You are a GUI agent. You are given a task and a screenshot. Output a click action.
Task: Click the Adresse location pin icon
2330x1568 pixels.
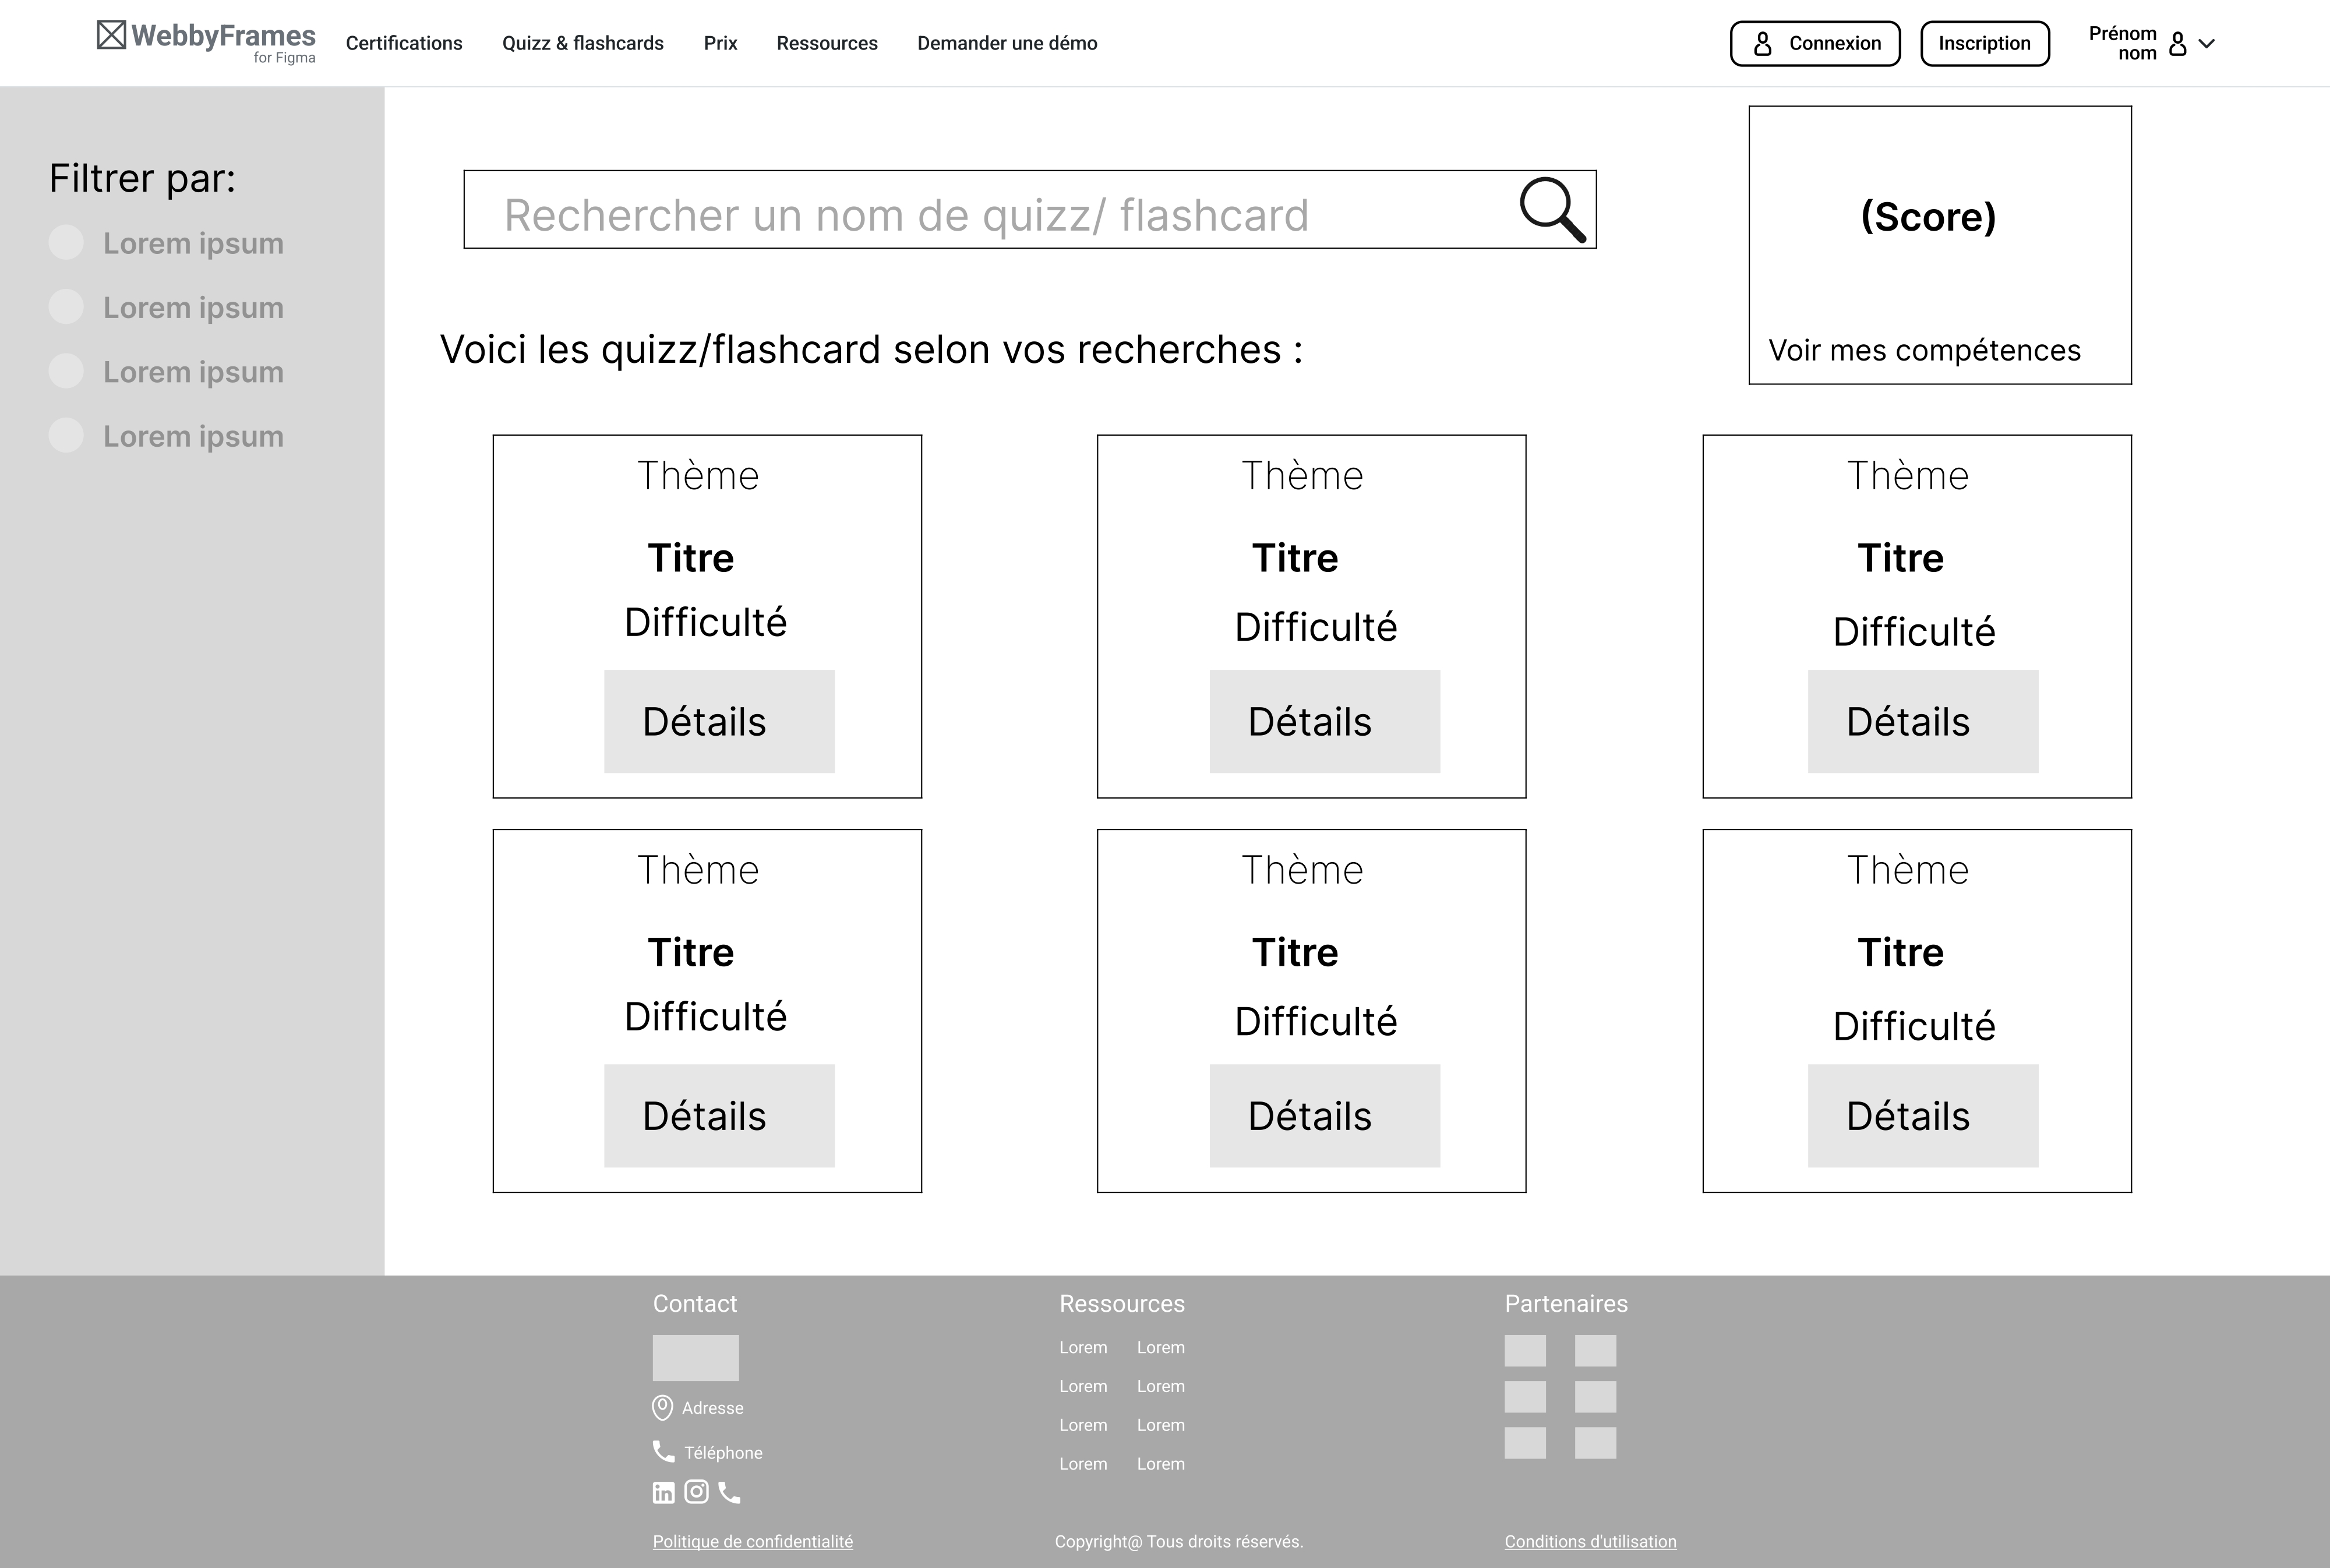(x=662, y=1408)
